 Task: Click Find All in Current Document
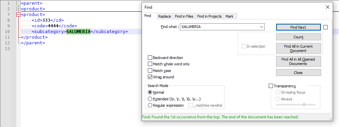(x=298, y=48)
